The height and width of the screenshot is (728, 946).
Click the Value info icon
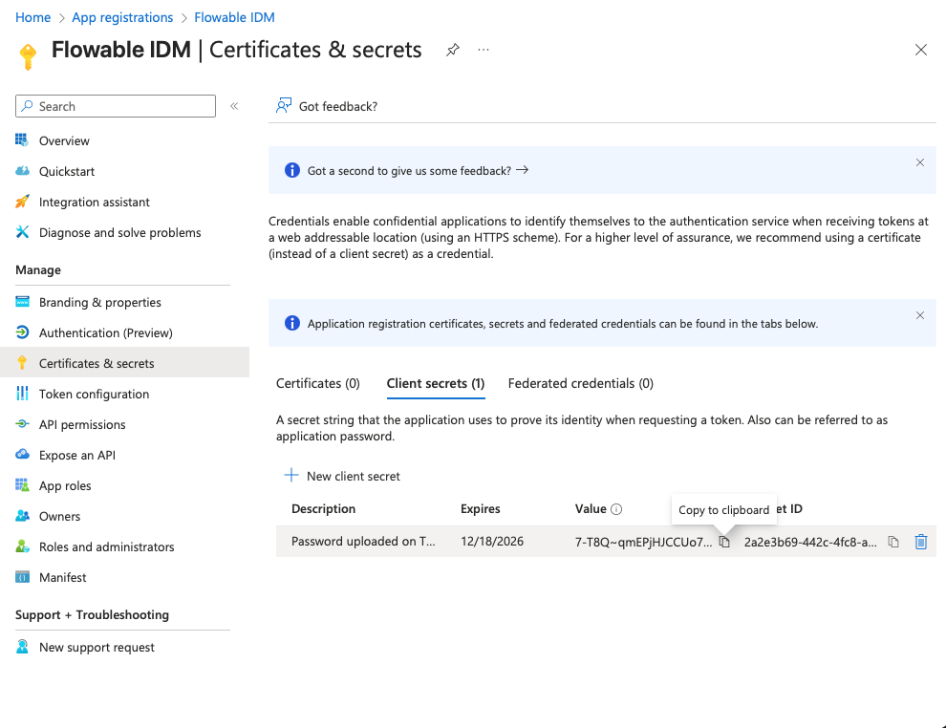pyautogui.click(x=616, y=509)
